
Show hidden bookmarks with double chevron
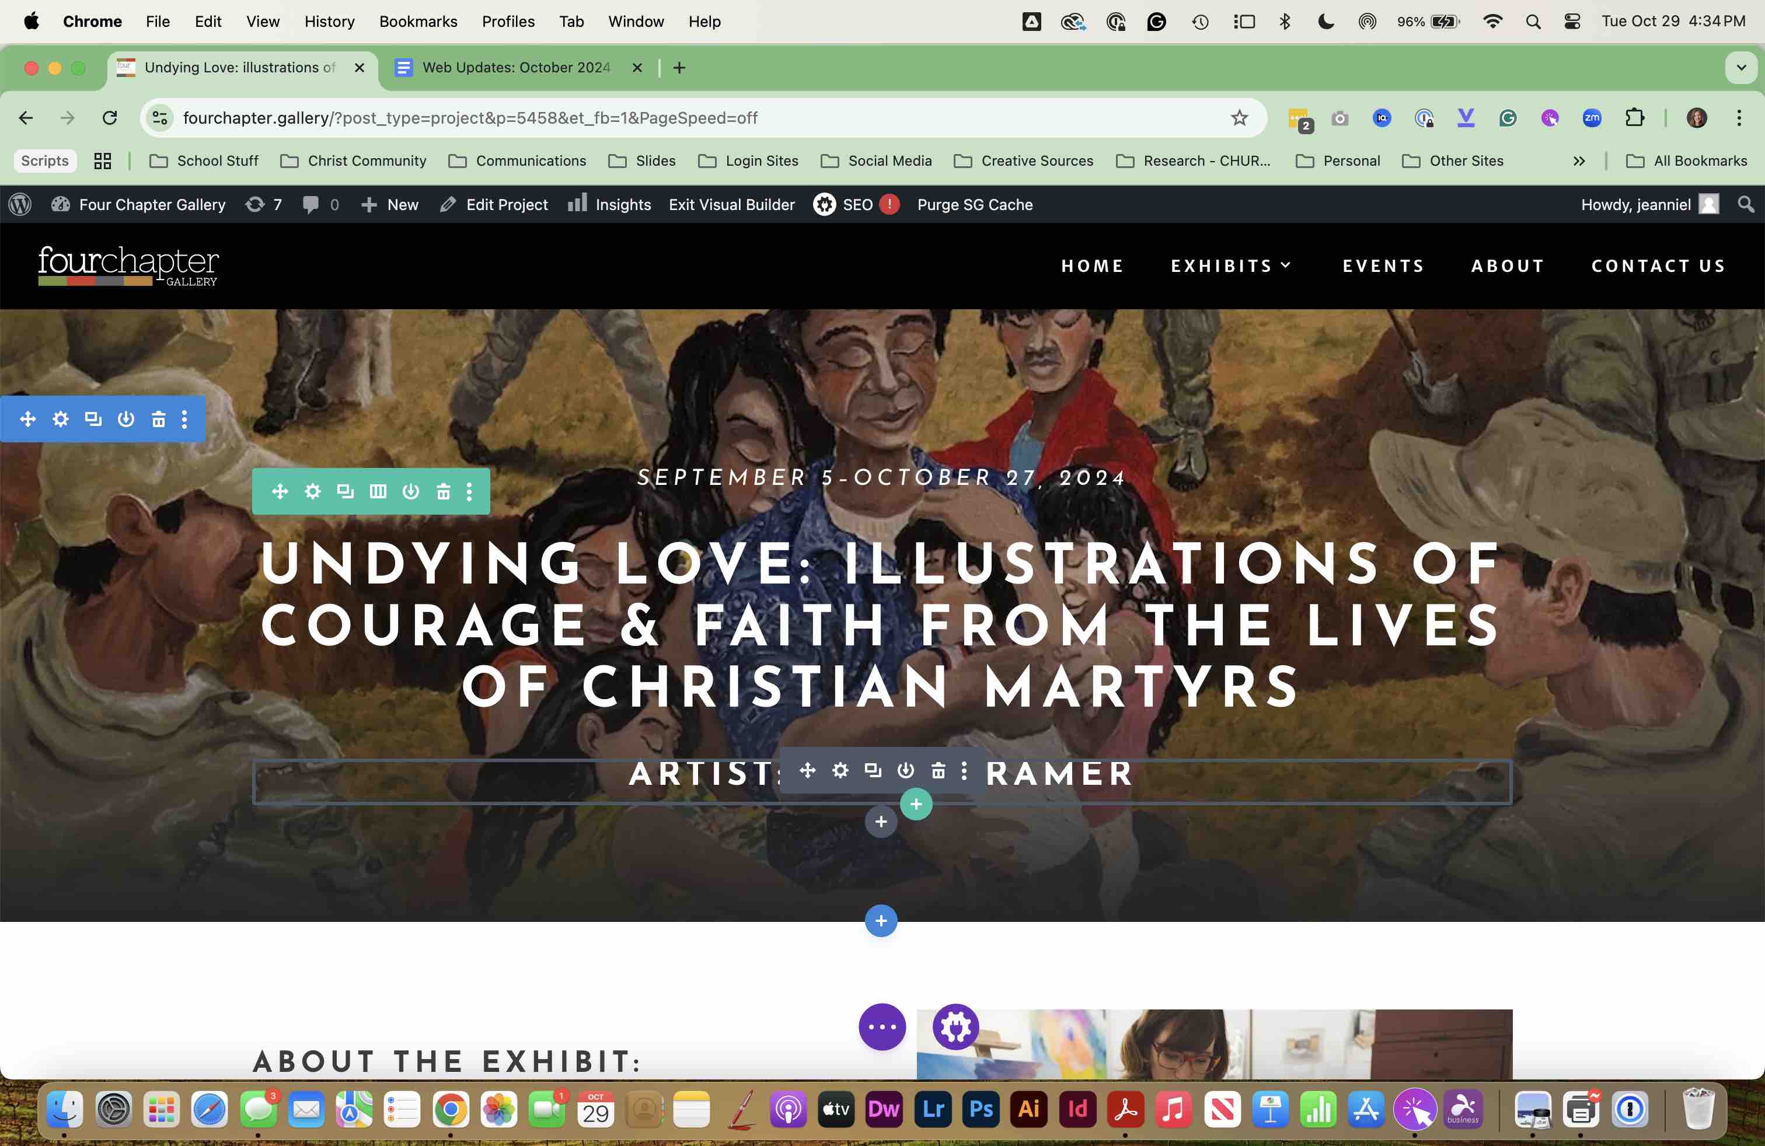(x=1579, y=161)
